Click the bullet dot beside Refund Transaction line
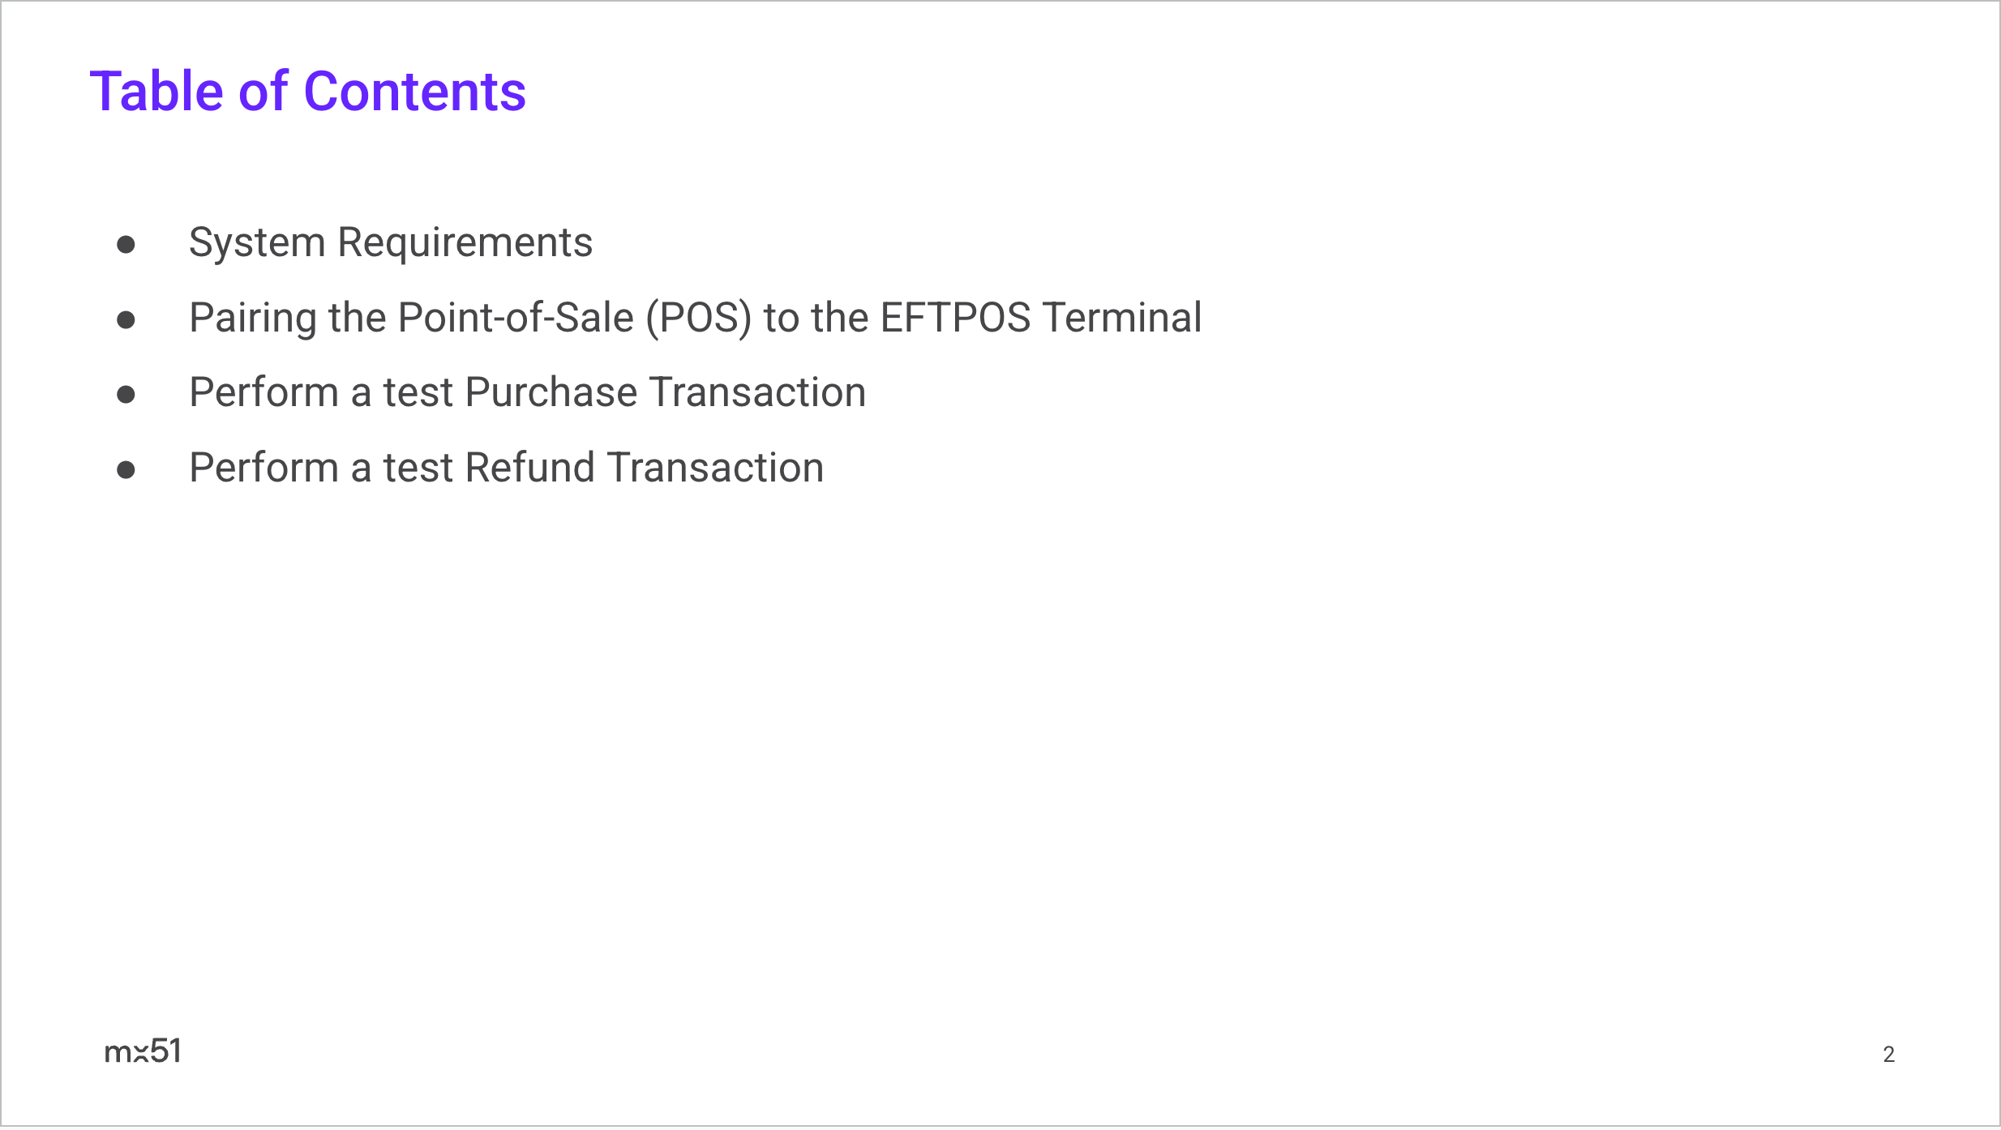 (126, 469)
